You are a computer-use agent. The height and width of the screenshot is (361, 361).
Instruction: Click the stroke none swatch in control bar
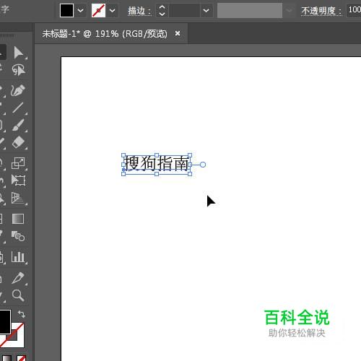(x=98, y=10)
